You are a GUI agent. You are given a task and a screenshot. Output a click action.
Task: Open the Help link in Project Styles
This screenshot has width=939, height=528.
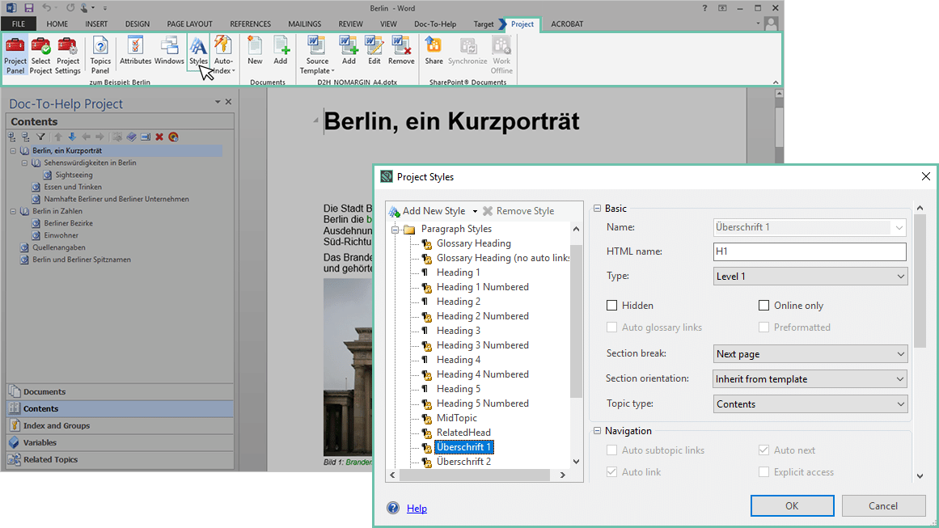pos(417,509)
